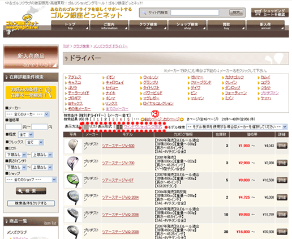Go to results page 1
Viewport: 292px width, 239px height.
pyautogui.click(x=98, y=119)
